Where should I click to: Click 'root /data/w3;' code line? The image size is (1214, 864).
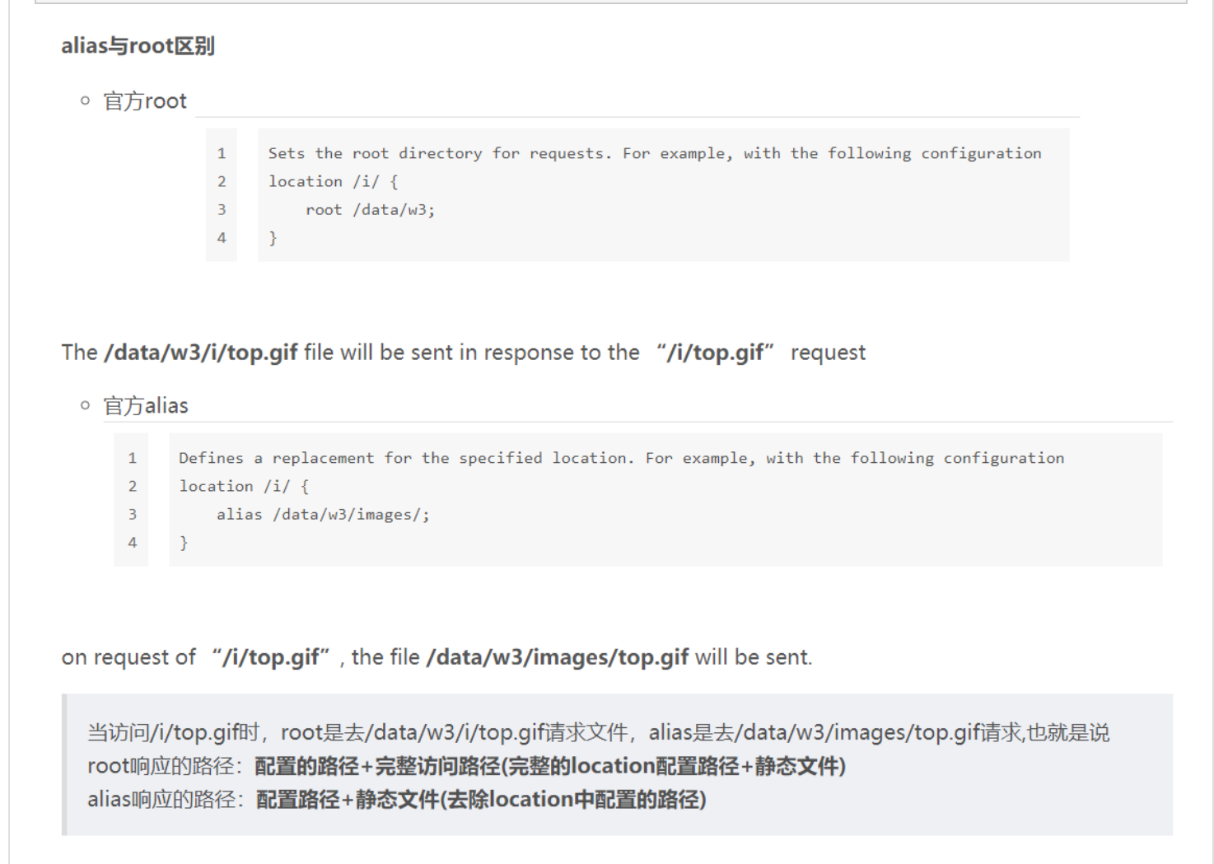tap(370, 209)
